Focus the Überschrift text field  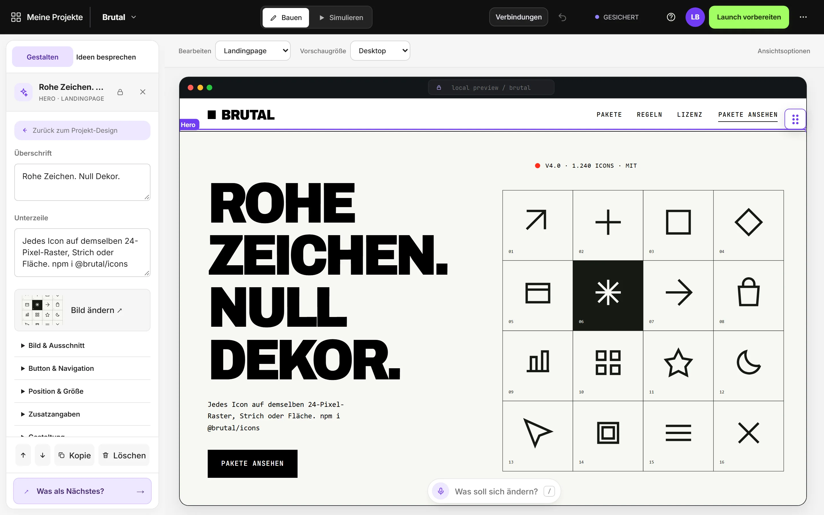click(82, 182)
